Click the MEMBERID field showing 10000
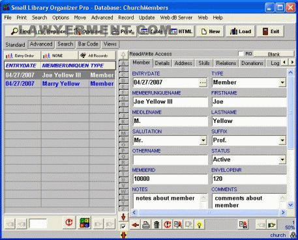298x240 pixels. pyautogui.click(x=170, y=179)
